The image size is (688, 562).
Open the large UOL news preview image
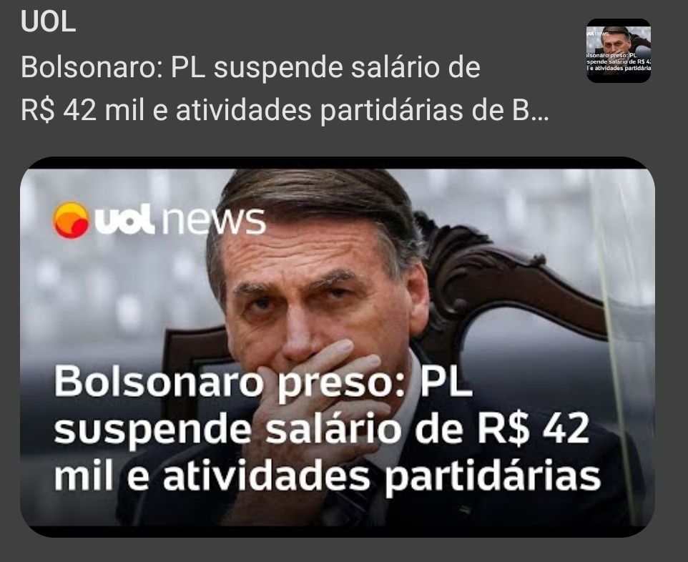[338, 347]
